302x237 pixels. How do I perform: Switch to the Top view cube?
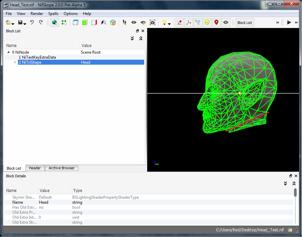pos(76,23)
